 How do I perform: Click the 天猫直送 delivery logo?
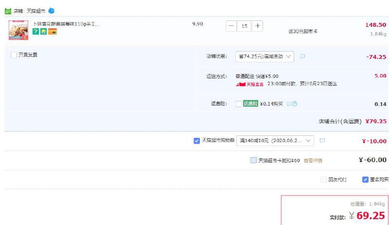[x=249, y=84]
